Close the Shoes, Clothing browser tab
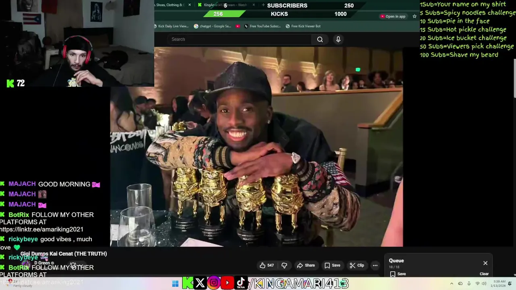This screenshot has height=290, width=516. (189, 5)
